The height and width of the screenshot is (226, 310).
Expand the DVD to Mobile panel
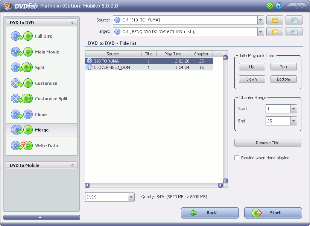pyautogui.click(x=72, y=165)
